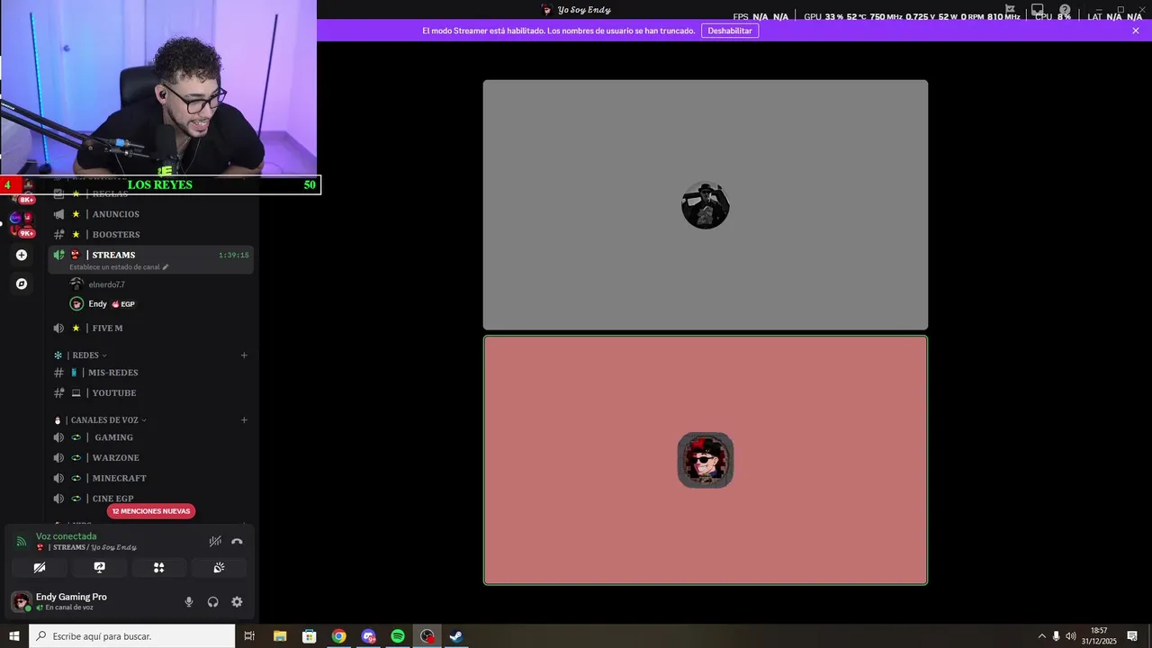Screen dimensions: 1152x648
Task: Open the Windows Start menu
Action: point(14,636)
